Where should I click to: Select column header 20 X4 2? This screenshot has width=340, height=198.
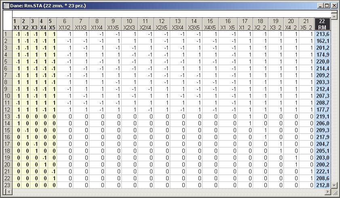pos(291,24)
